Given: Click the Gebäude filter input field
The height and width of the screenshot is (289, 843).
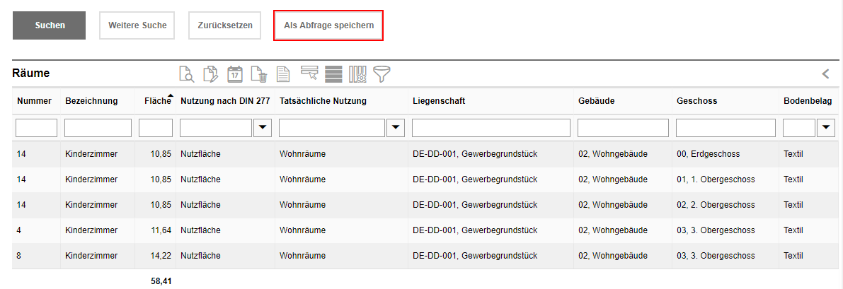Looking at the screenshot, I should [x=623, y=128].
